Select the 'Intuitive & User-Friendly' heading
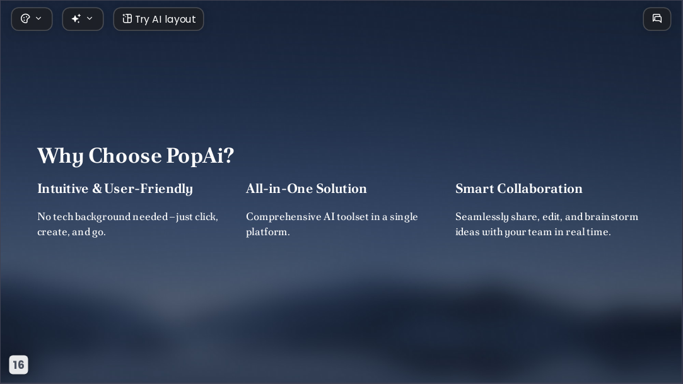Viewport: 683px width, 384px height. (115, 189)
